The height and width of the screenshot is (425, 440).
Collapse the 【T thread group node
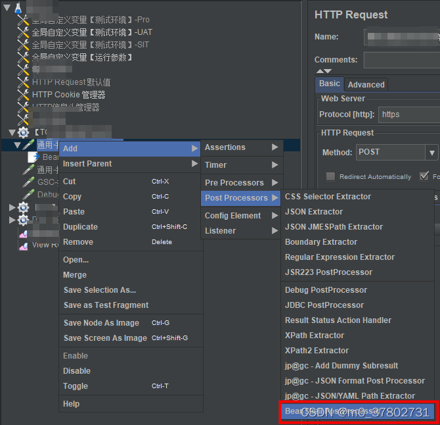coord(12,132)
